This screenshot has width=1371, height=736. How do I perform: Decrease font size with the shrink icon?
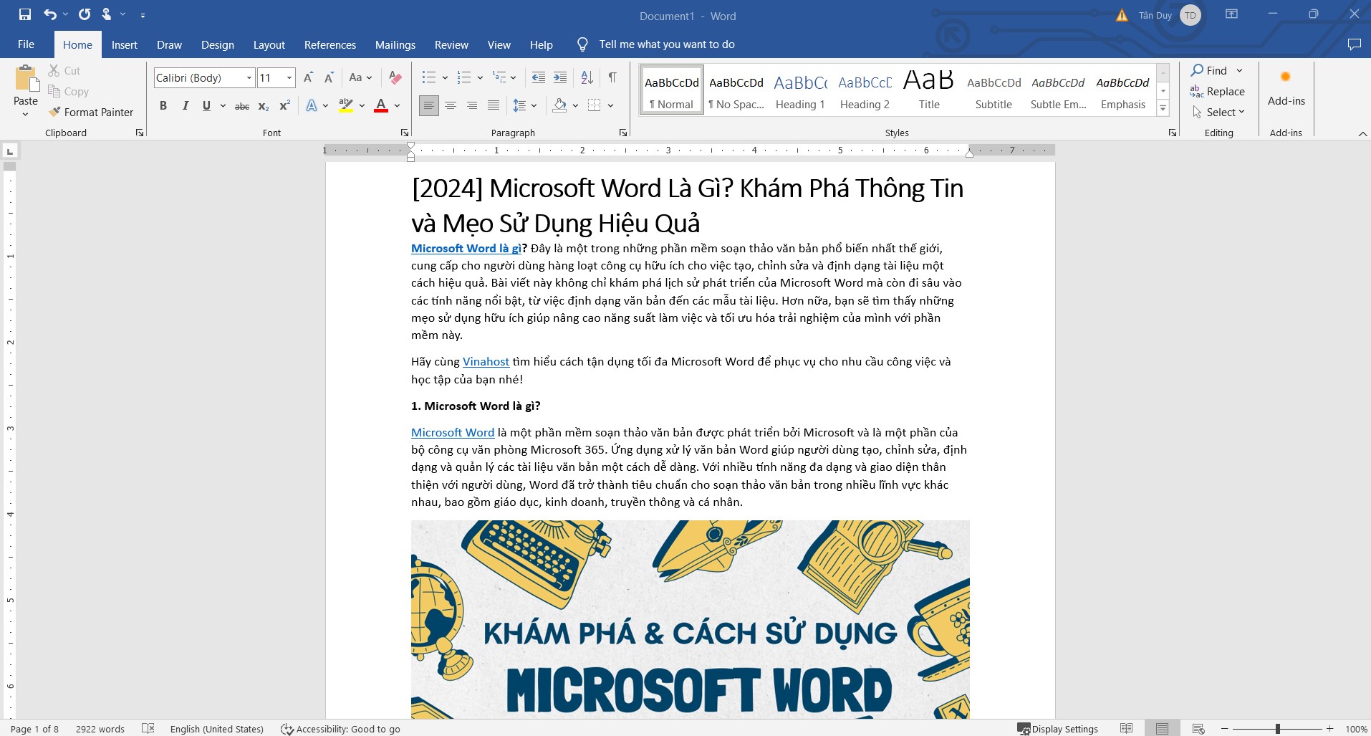(329, 77)
